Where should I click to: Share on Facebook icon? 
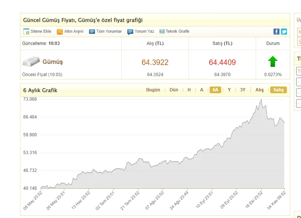point(277,32)
